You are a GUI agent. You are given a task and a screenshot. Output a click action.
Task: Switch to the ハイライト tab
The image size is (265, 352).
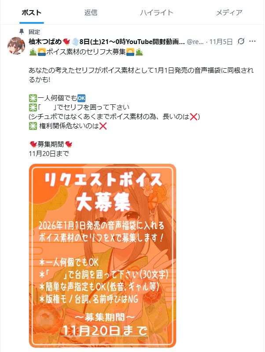click(x=157, y=13)
